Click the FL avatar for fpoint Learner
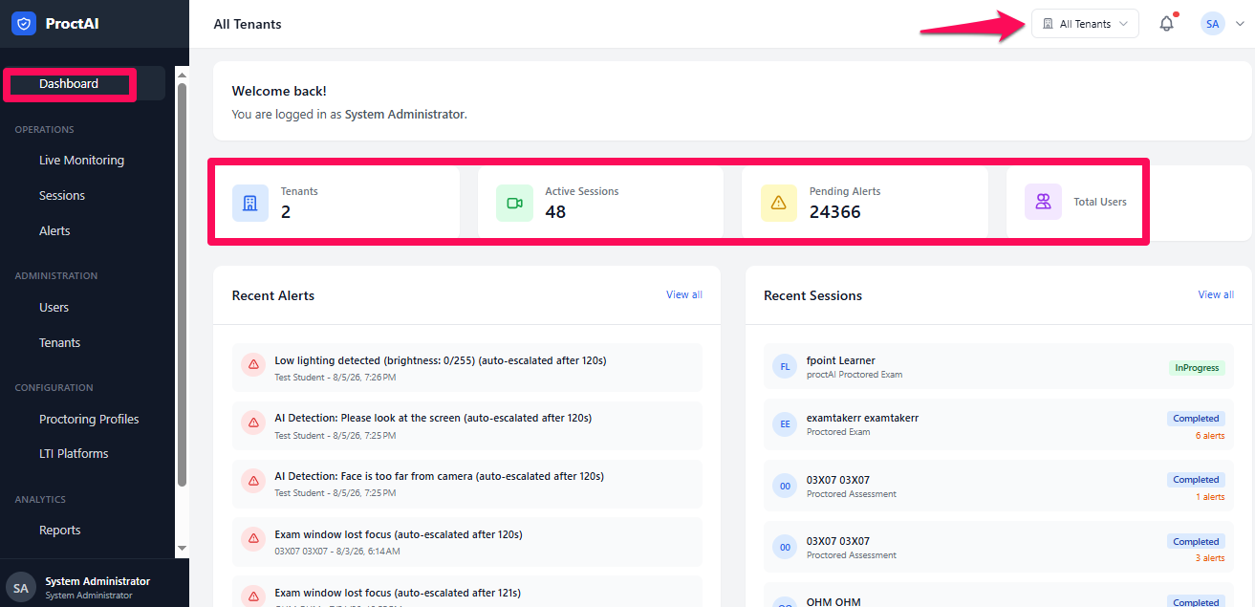 tap(785, 366)
